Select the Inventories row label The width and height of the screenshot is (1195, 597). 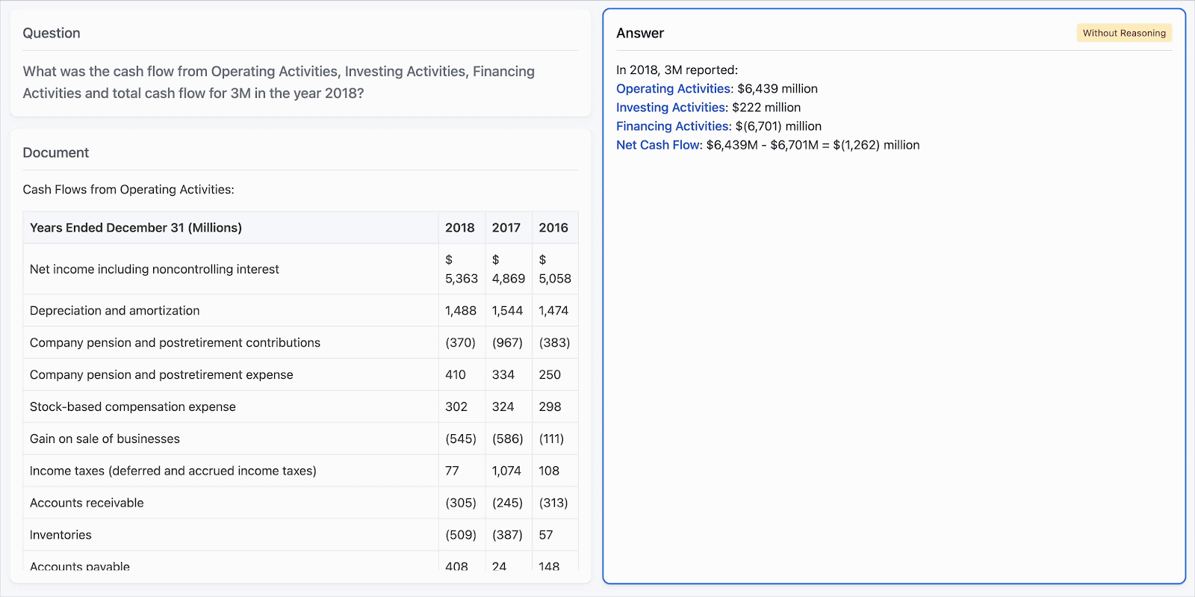(60, 535)
